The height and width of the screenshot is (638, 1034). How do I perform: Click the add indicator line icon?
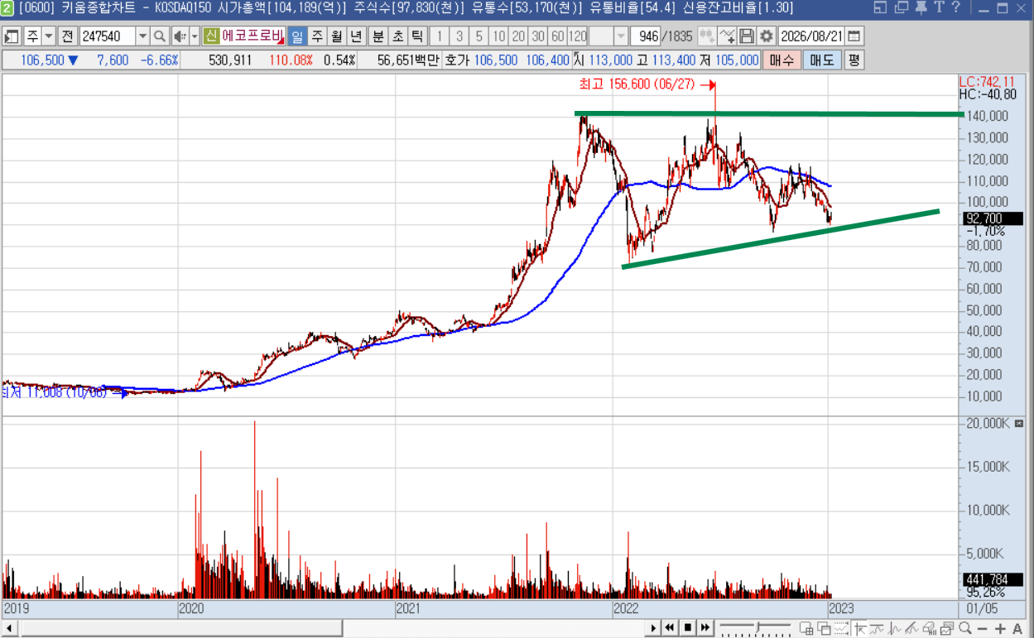(x=727, y=37)
